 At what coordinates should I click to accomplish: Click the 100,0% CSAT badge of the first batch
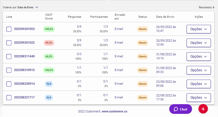(49, 29)
